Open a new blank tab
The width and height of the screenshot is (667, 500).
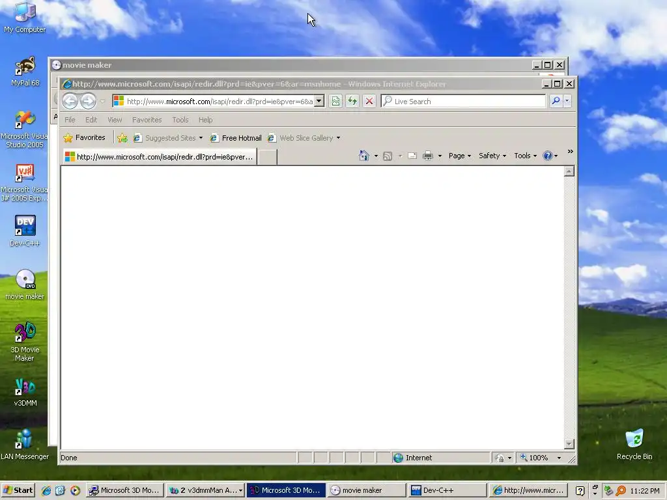pos(268,157)
